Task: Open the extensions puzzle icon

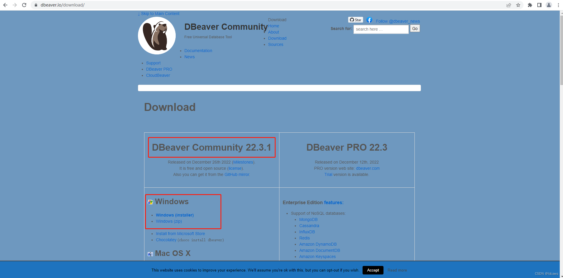Action: tap(530, 5)
